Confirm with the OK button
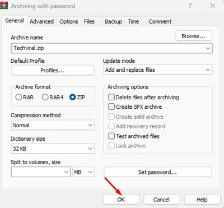 [122, 200]
